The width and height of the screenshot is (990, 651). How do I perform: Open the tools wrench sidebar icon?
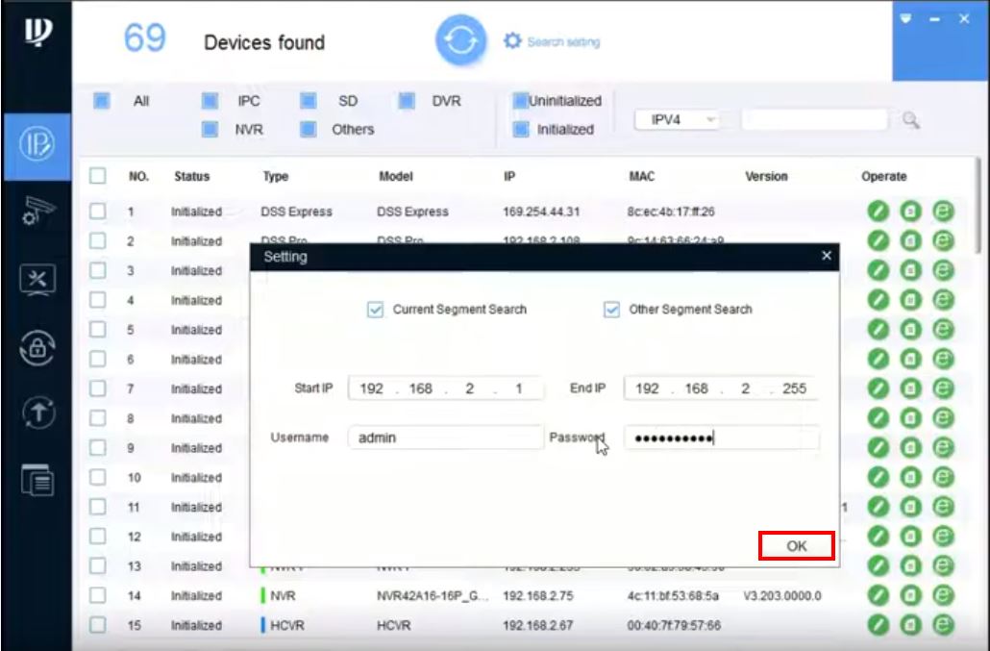36,280
